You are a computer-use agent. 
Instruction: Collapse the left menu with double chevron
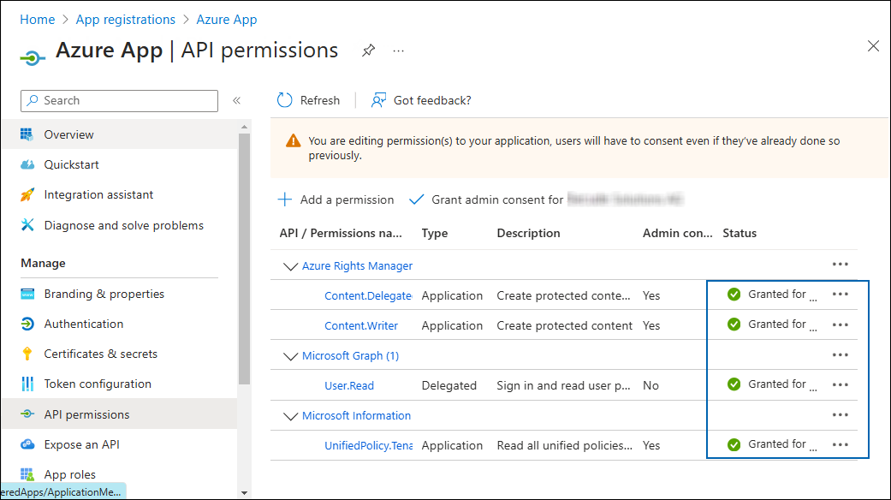pos(237,99)
